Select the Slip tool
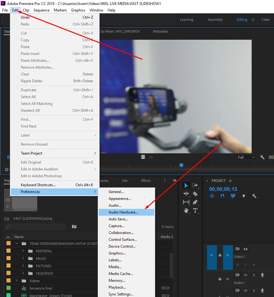The width and height of the screenshot is (274, 297). [x=186, y=202]
